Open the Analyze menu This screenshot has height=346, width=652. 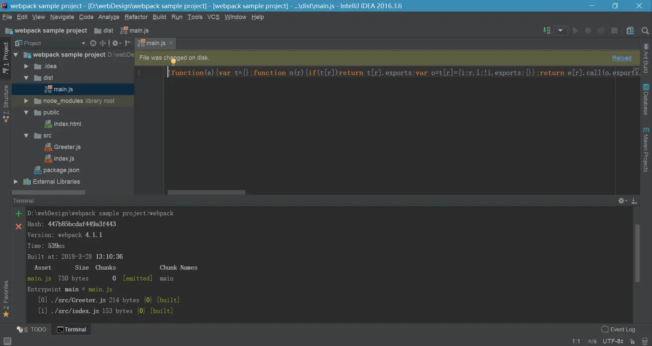109,17
